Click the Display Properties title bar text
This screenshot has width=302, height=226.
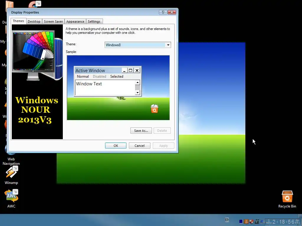click(x=25, y=12)
